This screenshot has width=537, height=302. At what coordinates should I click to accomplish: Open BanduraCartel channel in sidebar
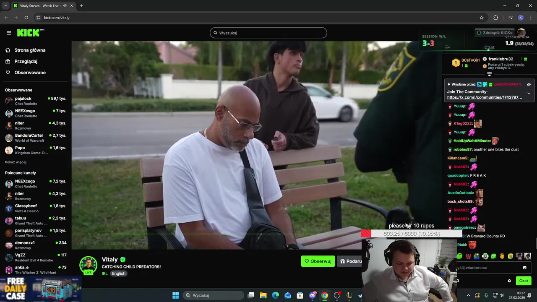point(36,138)
